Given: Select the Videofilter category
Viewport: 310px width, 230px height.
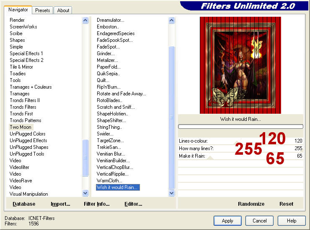Looking at the screenshot, I should pyautogui.click(x=19, y=167).
